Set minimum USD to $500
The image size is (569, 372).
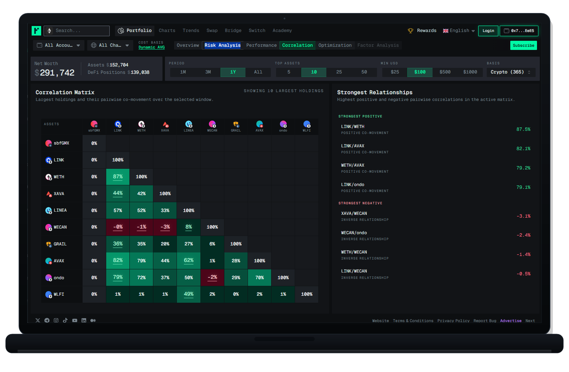click(445, 72)
